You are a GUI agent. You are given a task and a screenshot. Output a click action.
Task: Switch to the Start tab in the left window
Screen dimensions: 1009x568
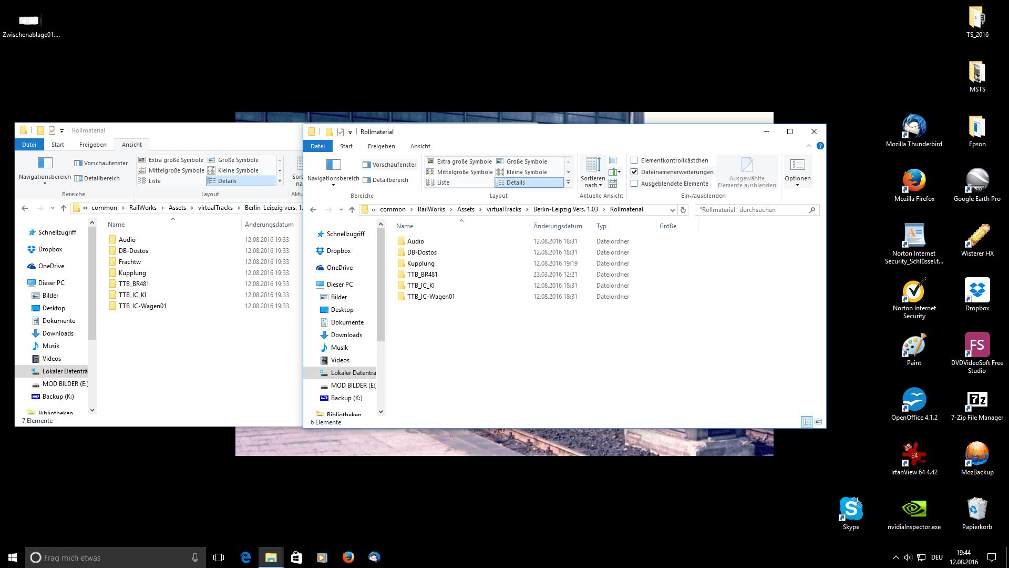point(58,145)
